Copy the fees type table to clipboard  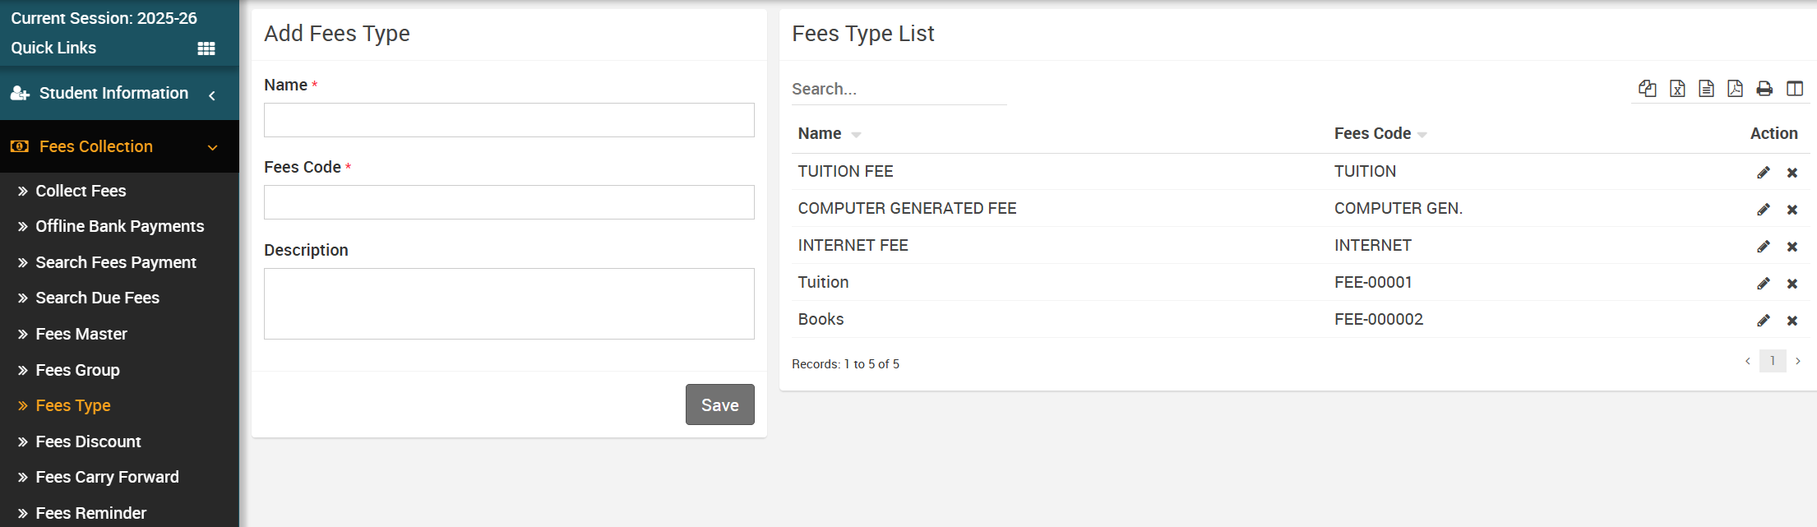point(1647,89)
